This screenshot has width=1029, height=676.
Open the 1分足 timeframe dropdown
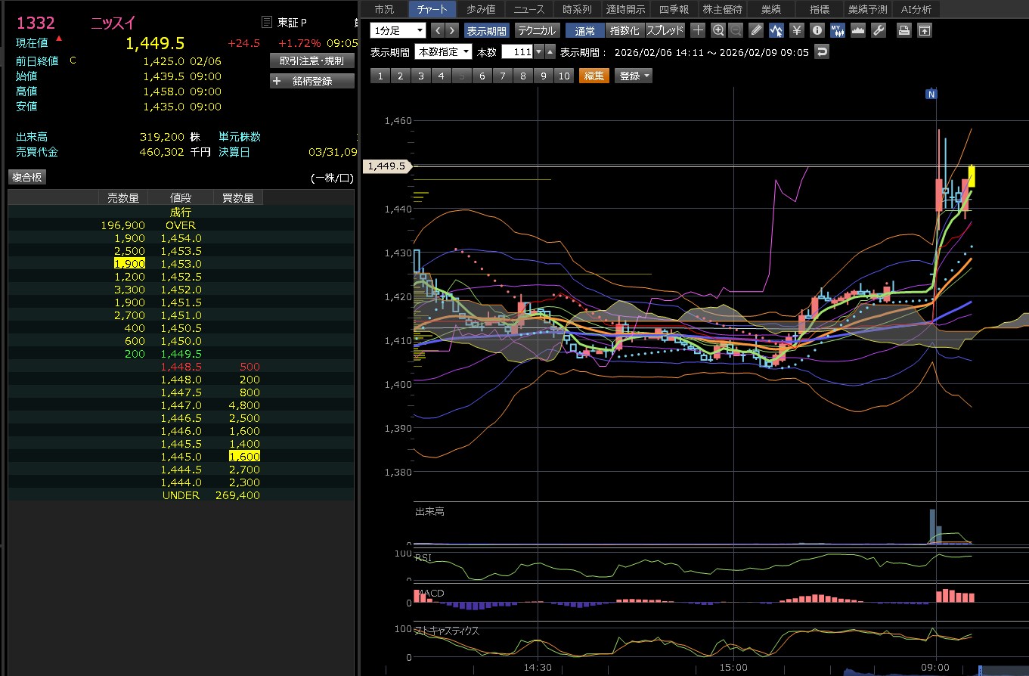click(x=398, y=31)
